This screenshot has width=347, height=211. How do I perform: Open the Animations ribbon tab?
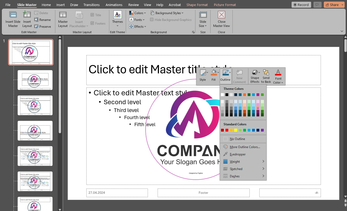114,5
